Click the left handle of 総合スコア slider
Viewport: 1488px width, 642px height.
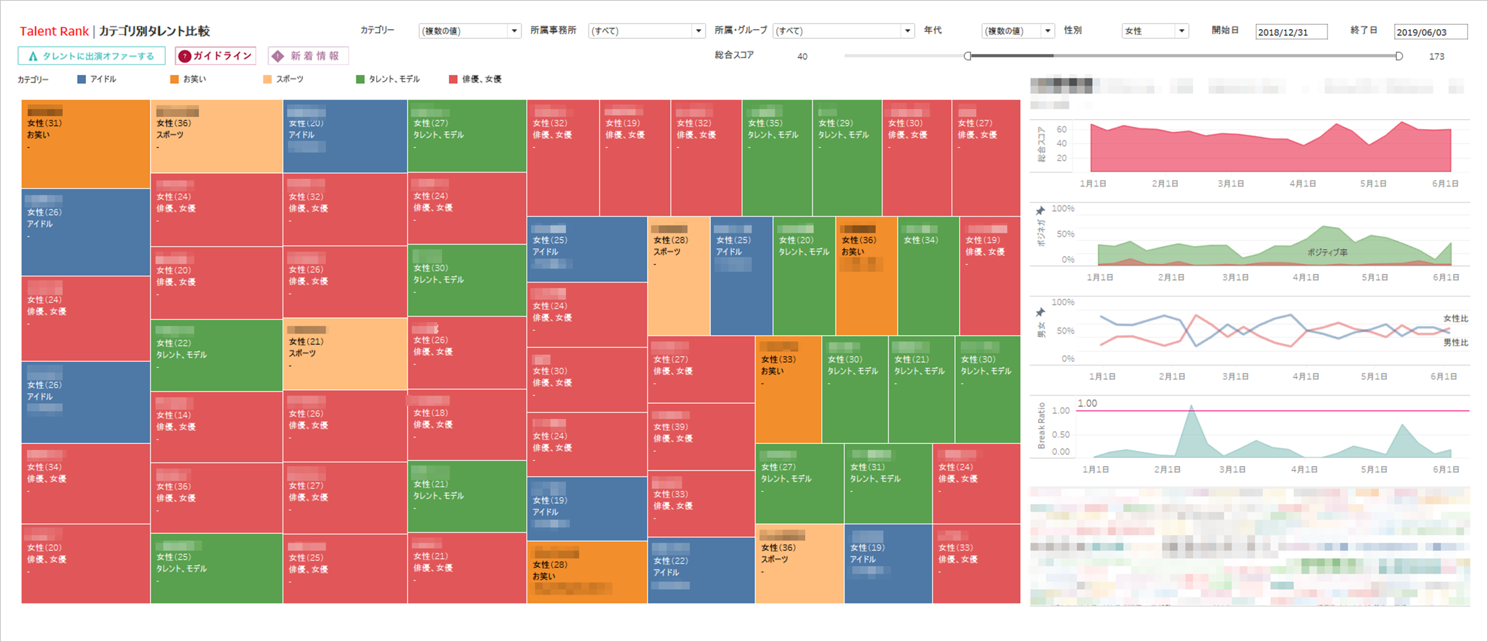[x=968, y=56]
